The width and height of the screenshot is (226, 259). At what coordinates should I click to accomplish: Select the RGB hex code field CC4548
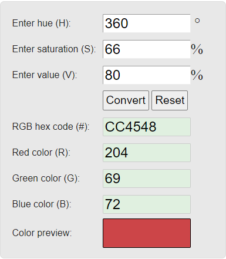click(147, 127)
